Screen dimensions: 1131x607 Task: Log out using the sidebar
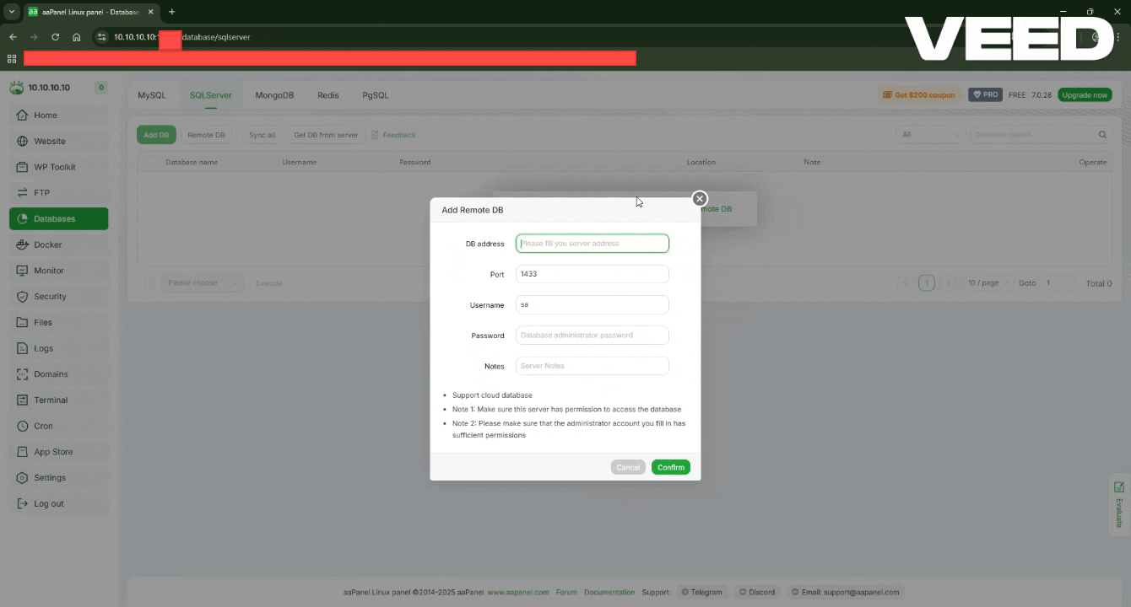click(58, 503)
